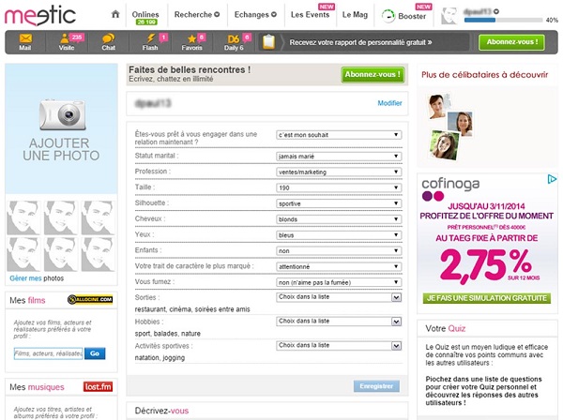
Task: Open the Activités sportives list dropdown
Action: (339, 345)
